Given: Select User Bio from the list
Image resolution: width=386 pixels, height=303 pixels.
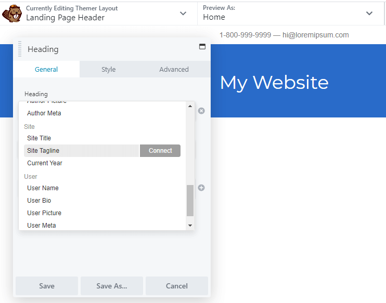Looking at the screenshot, I should (x=39, y=201).
